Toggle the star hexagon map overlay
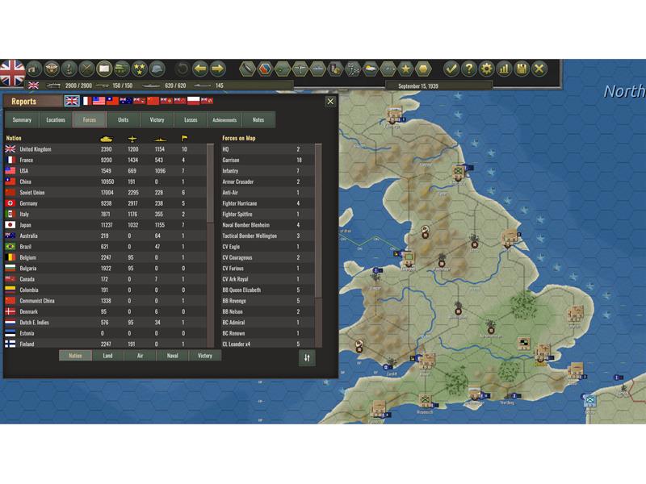 (x=405, y=69)
